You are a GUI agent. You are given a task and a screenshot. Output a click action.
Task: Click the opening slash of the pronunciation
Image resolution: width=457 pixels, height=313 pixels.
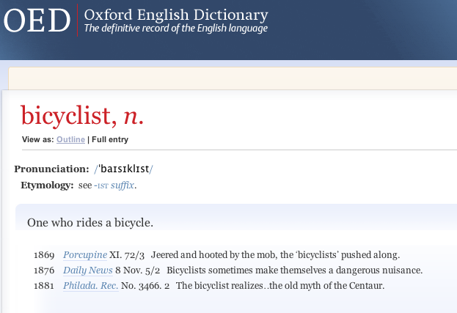(95, 169)
